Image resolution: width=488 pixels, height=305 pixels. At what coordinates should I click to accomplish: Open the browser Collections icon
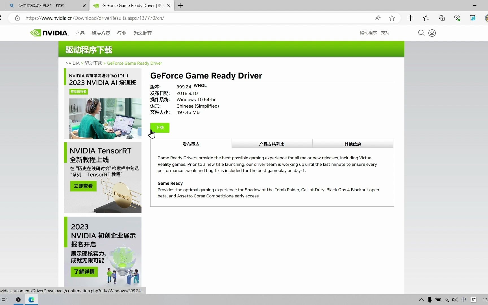click(442, 18)
